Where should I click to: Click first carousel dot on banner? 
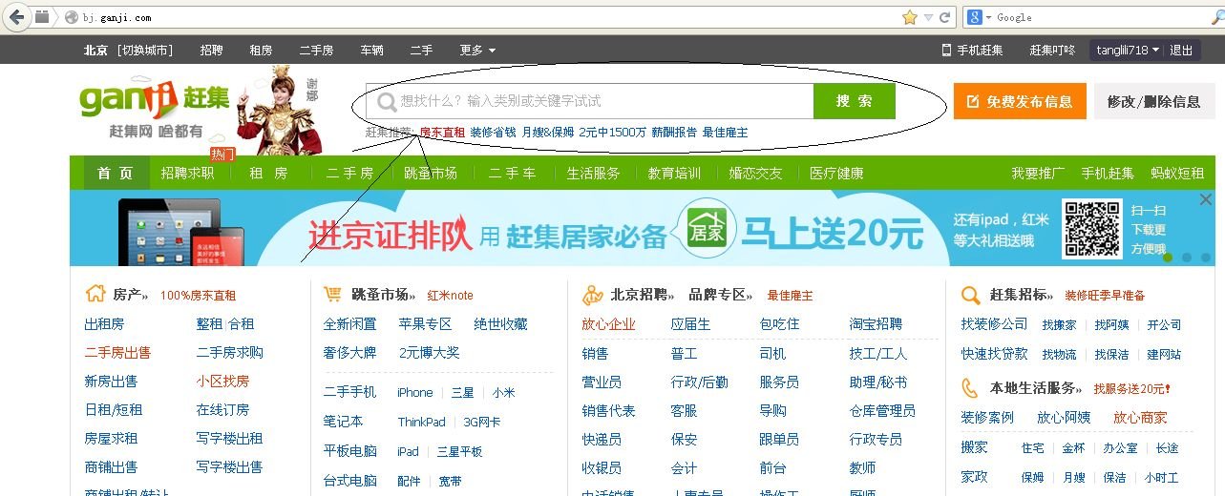pos(1168,258)
